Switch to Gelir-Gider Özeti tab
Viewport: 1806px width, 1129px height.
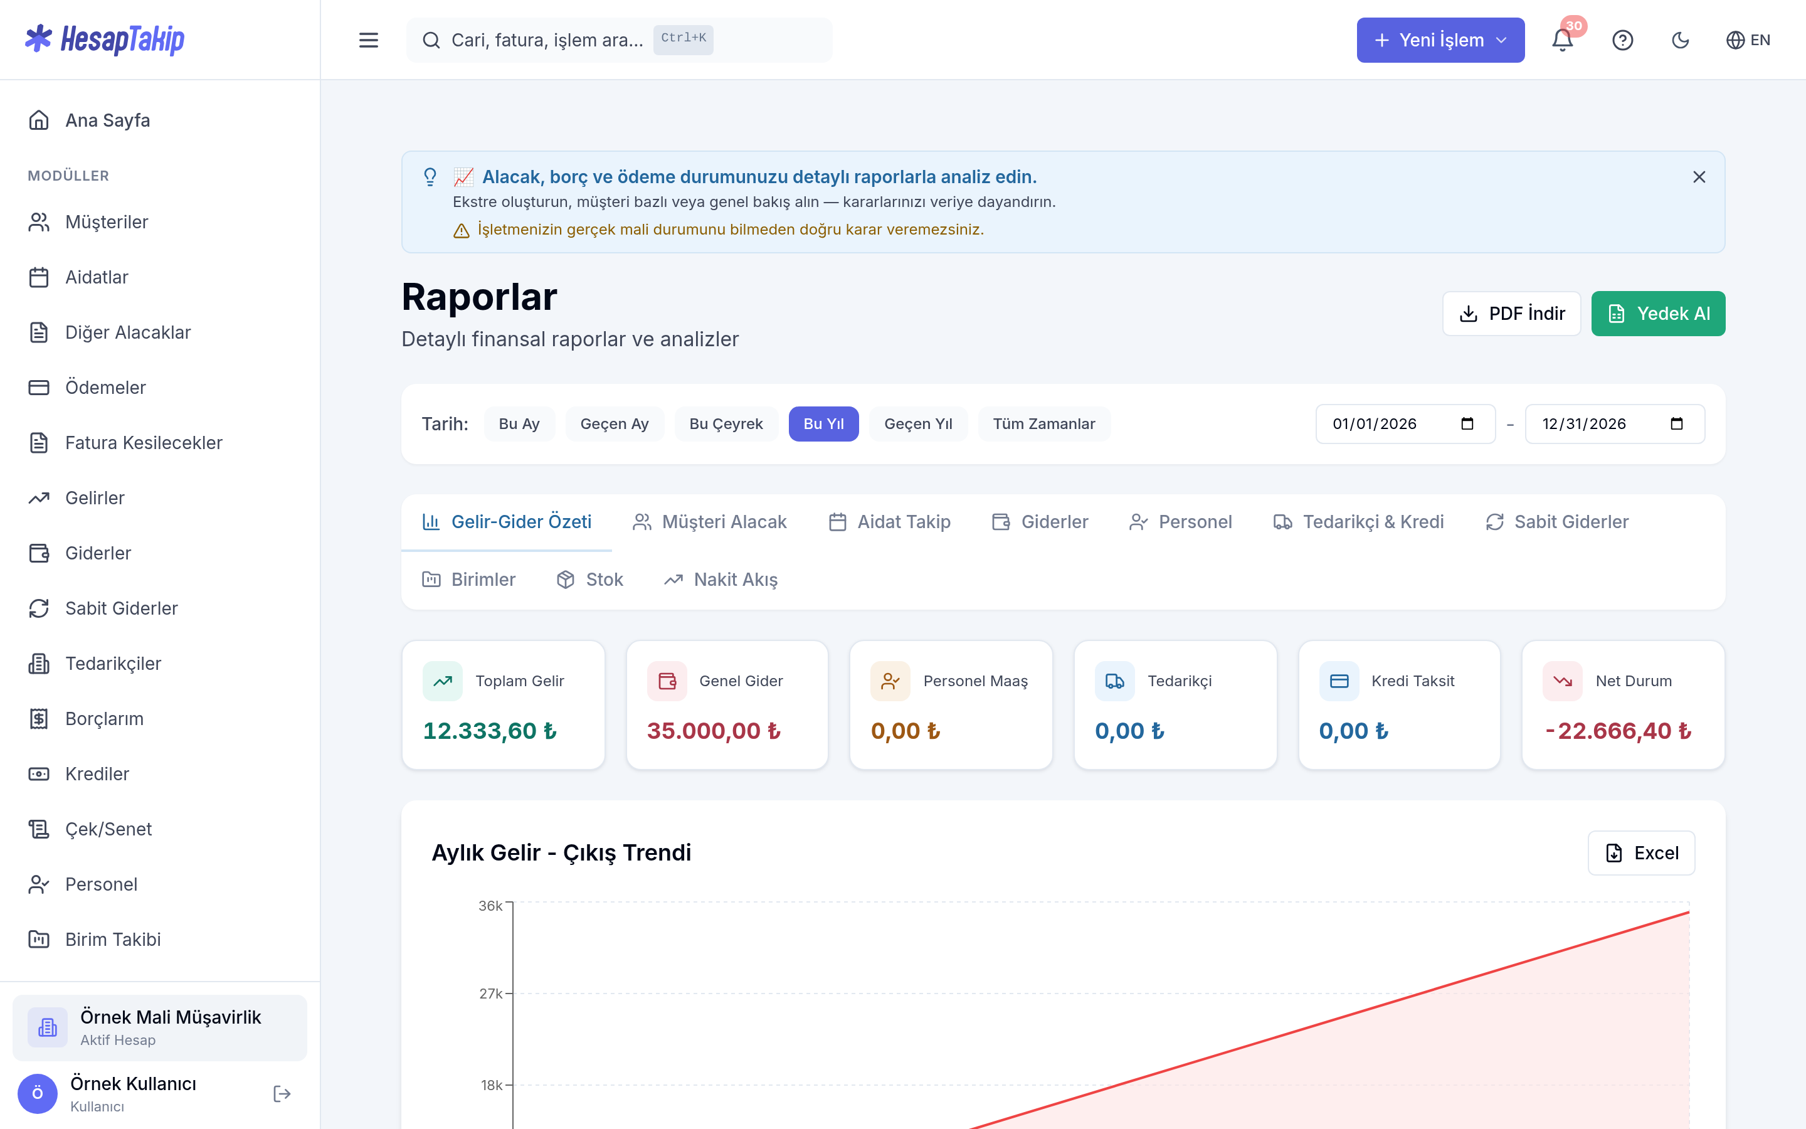click(507, 522)
